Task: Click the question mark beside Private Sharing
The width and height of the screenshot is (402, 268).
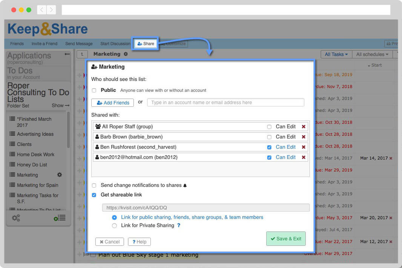Action: (x=179, y=225)
